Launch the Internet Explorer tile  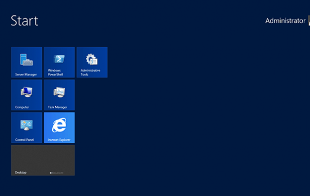click(59, 127)
